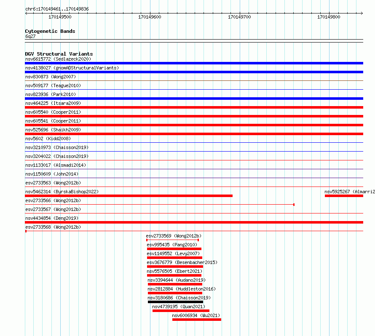
Task: Open the nsv464225 (Itsara2009) variant
Action: tap(53, 103)
